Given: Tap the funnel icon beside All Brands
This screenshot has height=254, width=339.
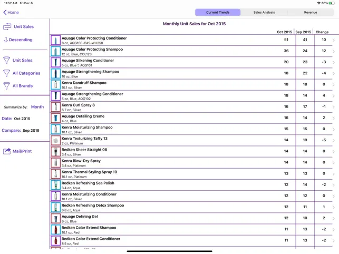Looking at the screenshot, I should 7,86.
